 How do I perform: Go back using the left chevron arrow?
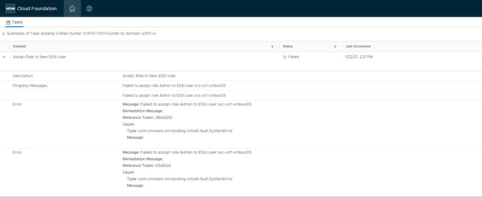[x=4, y=34]
